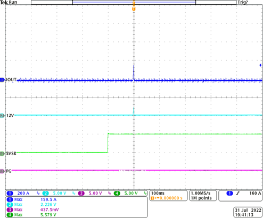The image size is (263, 218).
Task: Click the Run acquisition status label
Action: (x=13, y=2)
